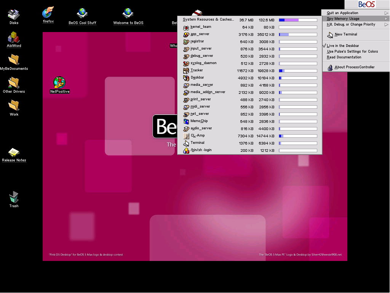Click the Terminal process icon in memory list
This screenshot has width=390, height=293.
(x=186, y=143)
